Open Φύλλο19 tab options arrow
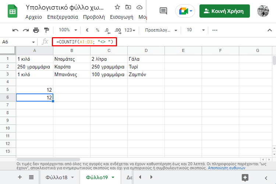Viewport: 276px width, 184px height. coord(113,177)
